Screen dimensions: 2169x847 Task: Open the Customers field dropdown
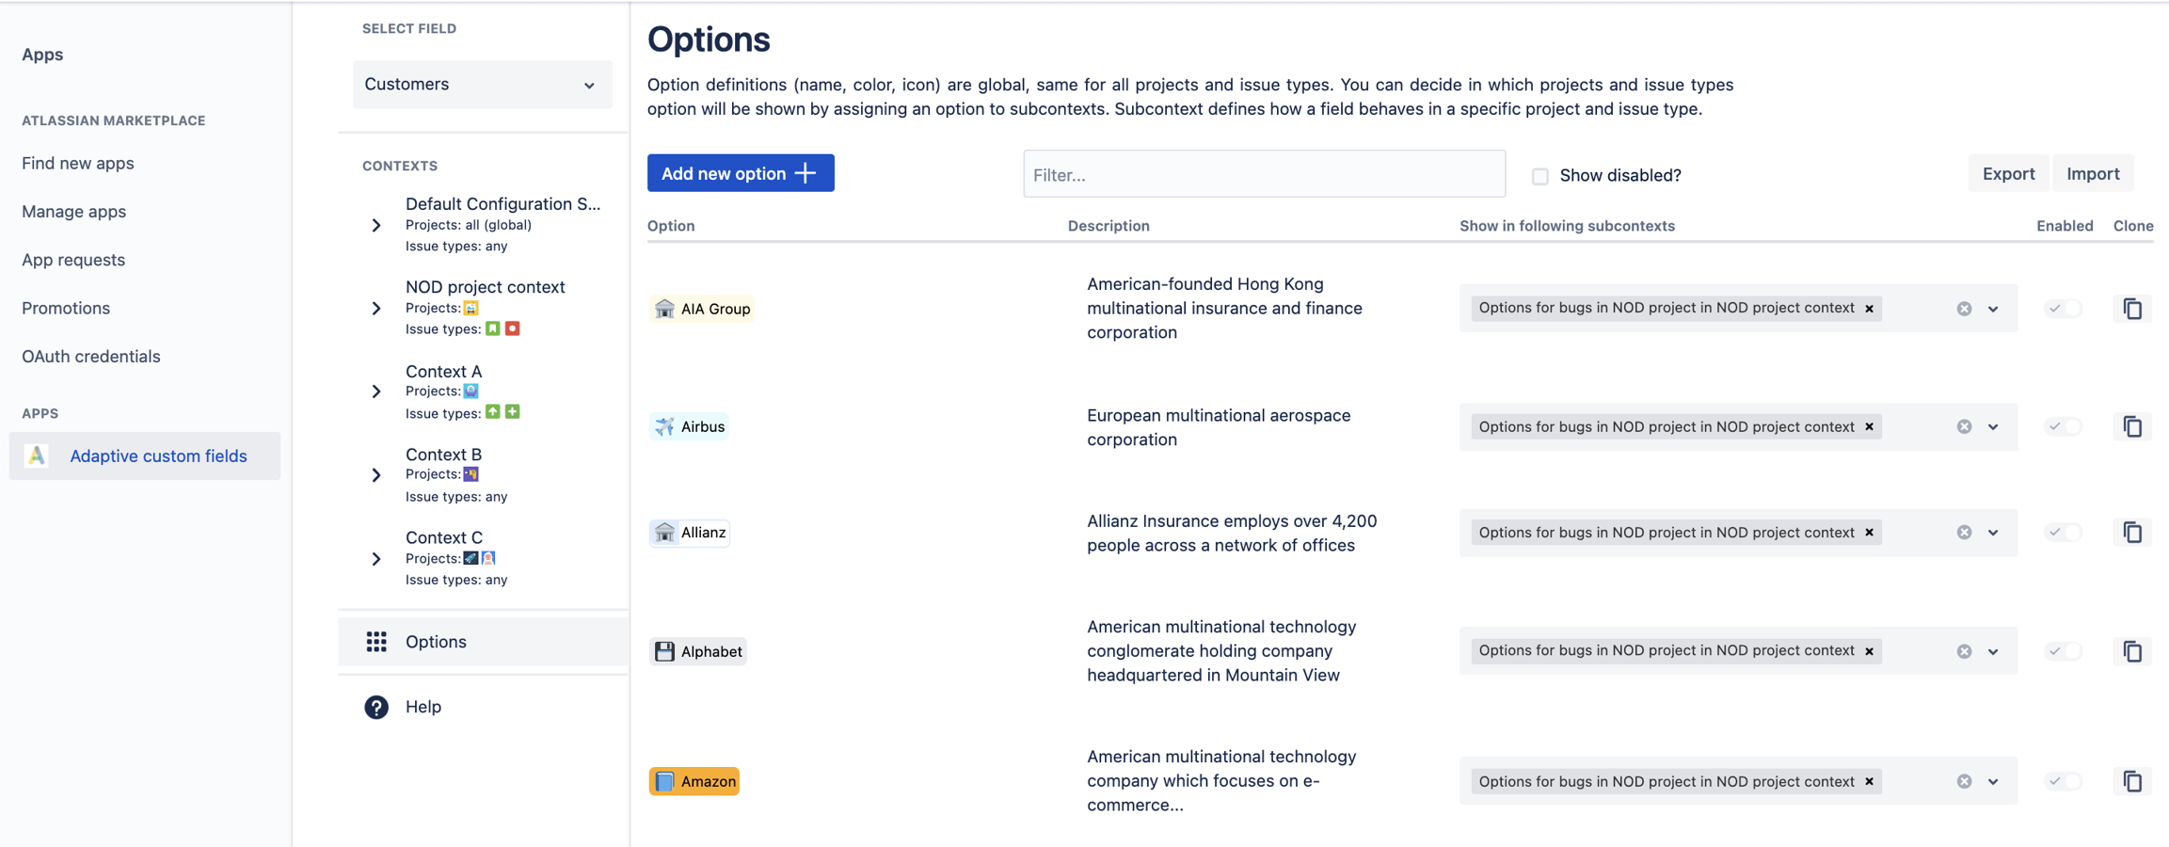(482, 85)
